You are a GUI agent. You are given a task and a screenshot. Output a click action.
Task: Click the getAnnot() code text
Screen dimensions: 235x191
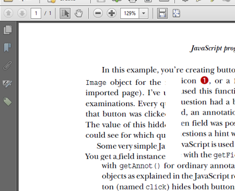click(139, 166)
